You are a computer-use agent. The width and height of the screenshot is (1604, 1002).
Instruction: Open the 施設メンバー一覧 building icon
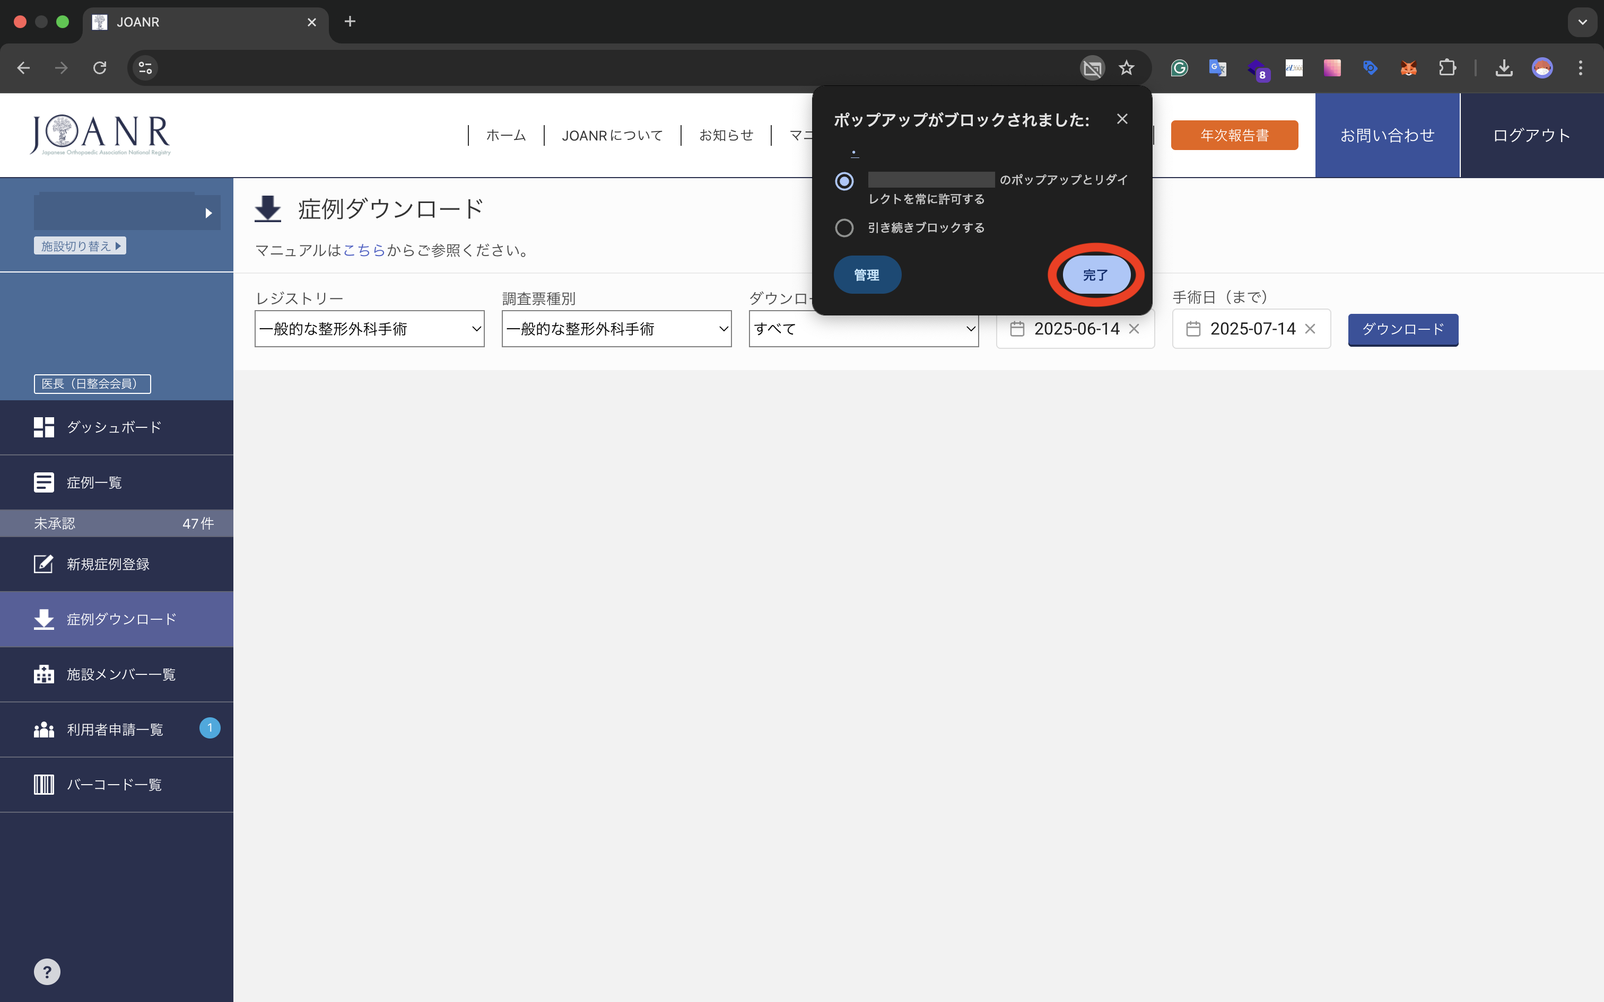43,674
